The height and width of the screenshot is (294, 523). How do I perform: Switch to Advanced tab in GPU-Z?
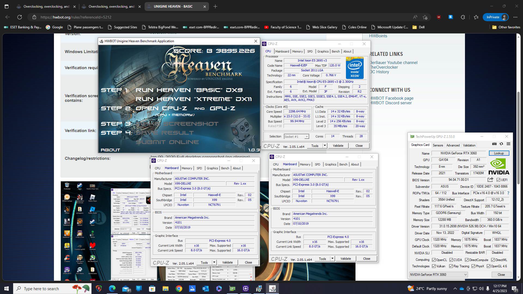[x=453, y=145]
